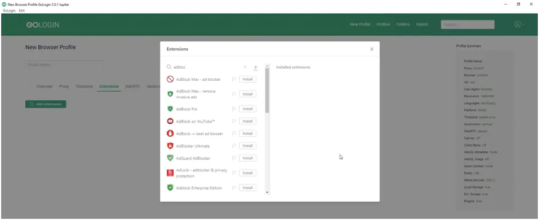The width and height of the screenshot is (539, 220).
Task: Click the scrollbar down arrow in extensions list
Action: [267, 192]
